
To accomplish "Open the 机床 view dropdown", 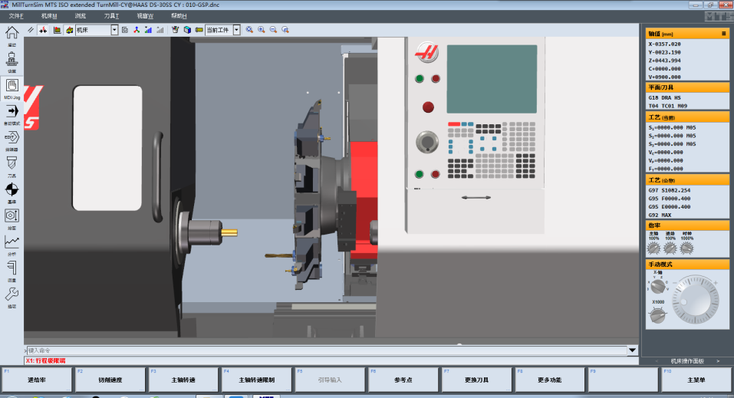I will (x=114, y=30).
